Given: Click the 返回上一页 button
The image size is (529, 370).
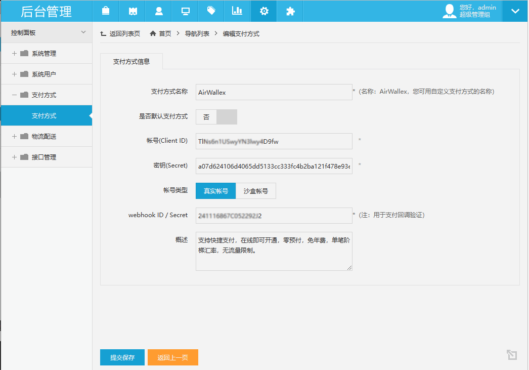Looking at the screenshot, I should coord(173,357).
